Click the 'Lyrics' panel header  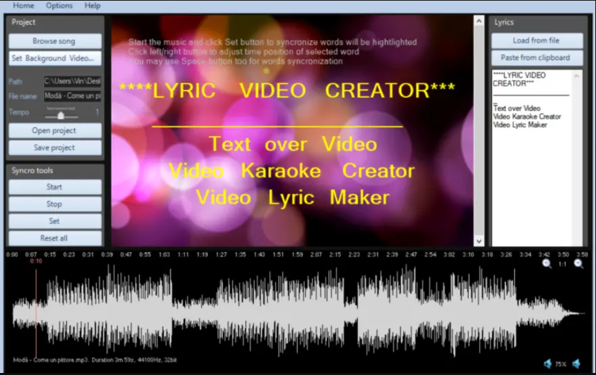pyautogui.click(x=504, y=22)
